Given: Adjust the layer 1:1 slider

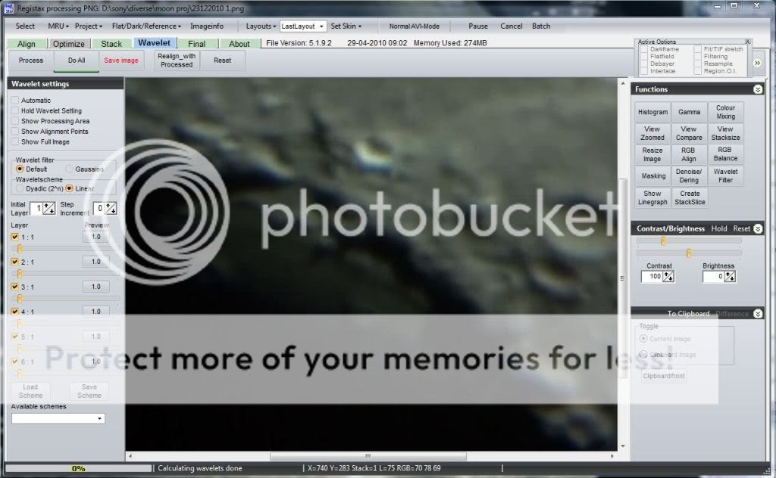Looking at the screenshot, I should 20,249.
